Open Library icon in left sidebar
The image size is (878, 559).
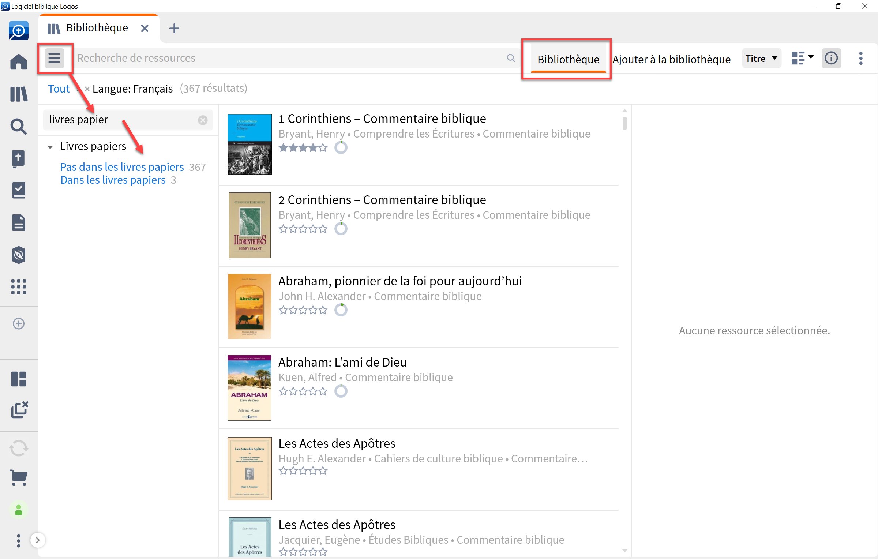(19, 94)
